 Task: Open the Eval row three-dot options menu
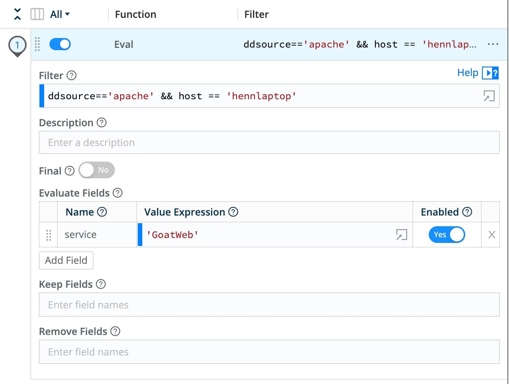[x=493, y=44]
